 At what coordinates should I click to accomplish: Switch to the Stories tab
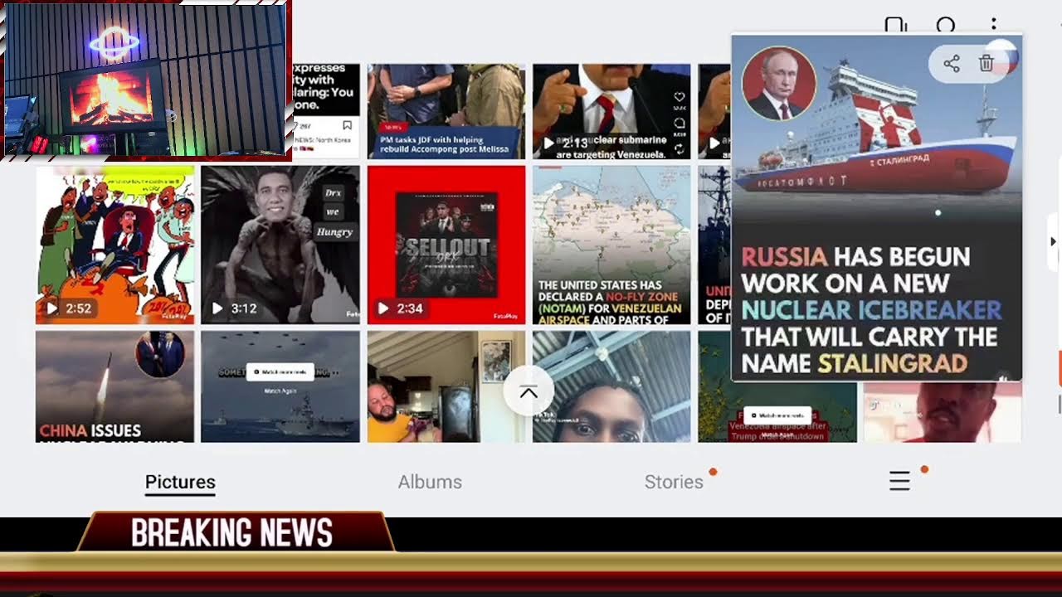click(674, 482)
